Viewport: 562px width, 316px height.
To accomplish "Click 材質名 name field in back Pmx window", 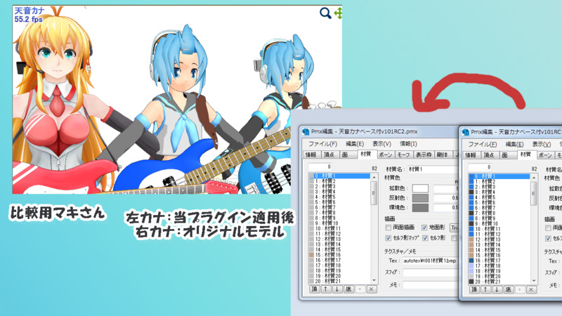I will coord(433,169).
